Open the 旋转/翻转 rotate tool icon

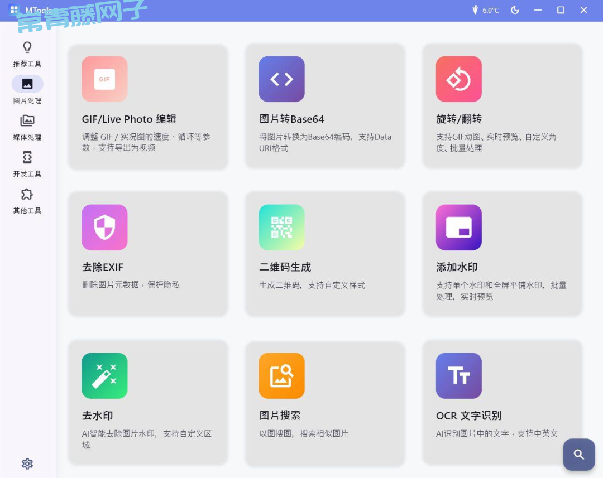458,79
